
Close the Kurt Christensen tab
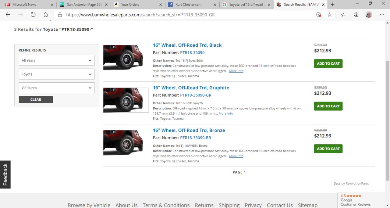(215, 5)
